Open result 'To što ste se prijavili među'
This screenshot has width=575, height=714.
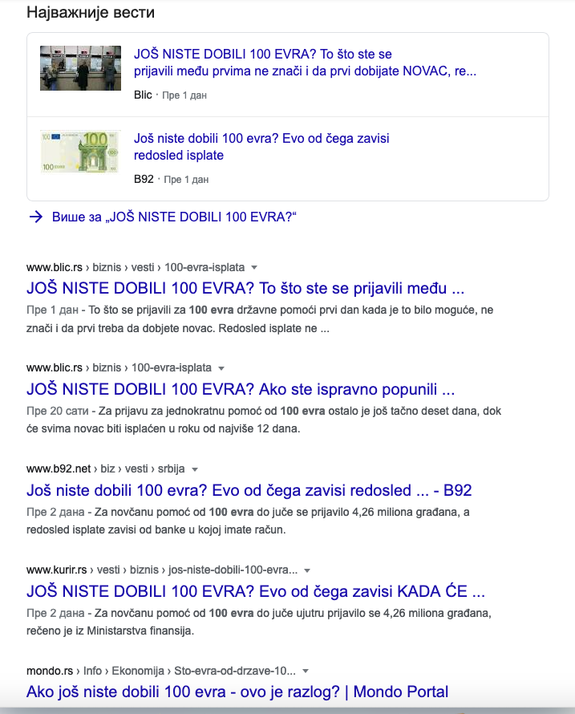click(x=245, y=288)
